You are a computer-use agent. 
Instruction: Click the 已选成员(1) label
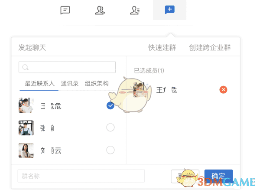(x=149, y=71)
